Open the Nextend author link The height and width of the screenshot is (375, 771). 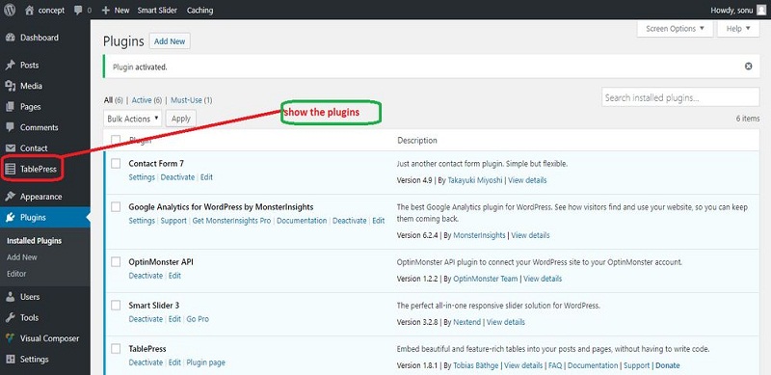click(x=466, y=322)
